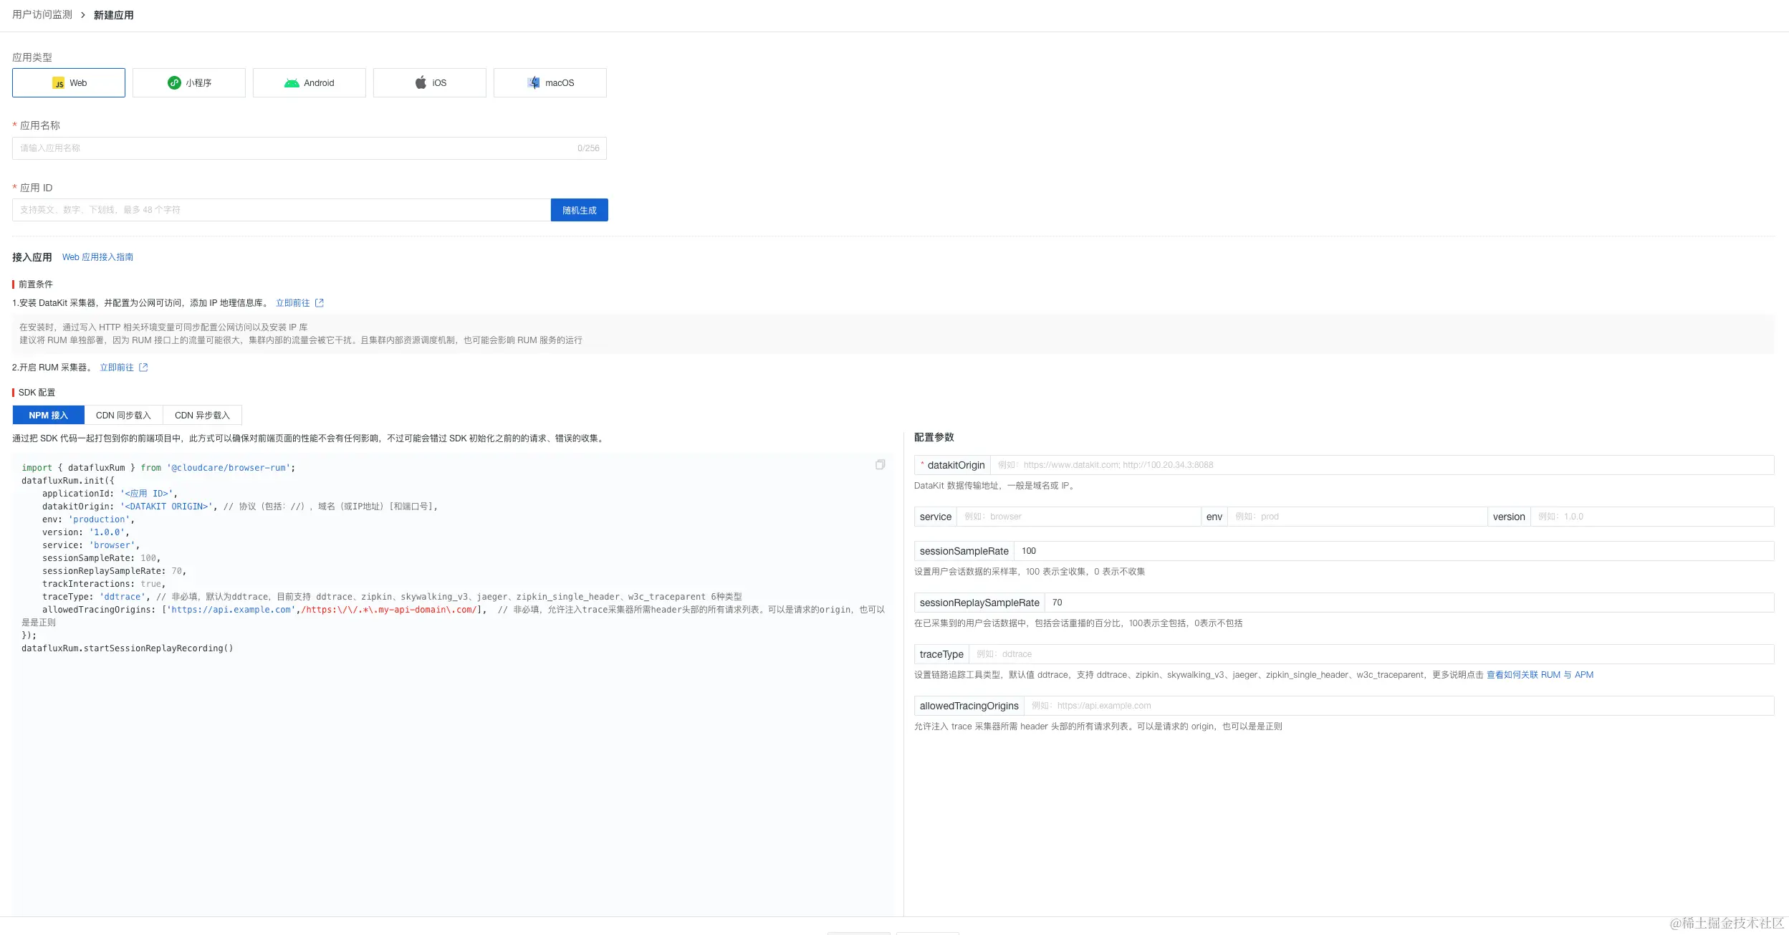Image resolution: width=1789 pixels, height=935 pixels.
Task: Open 查看如何关联 RUM 与 APM link
Action: 1540,675
